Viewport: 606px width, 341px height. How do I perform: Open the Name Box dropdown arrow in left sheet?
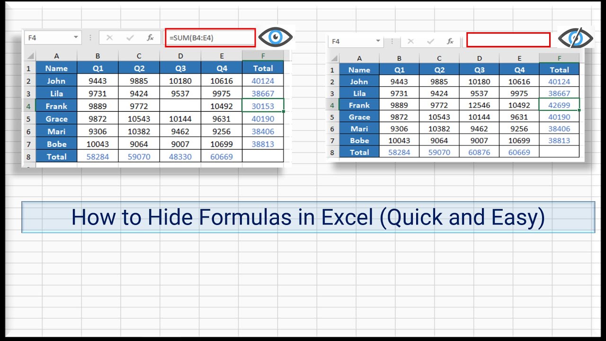click(x=76, y=37)
